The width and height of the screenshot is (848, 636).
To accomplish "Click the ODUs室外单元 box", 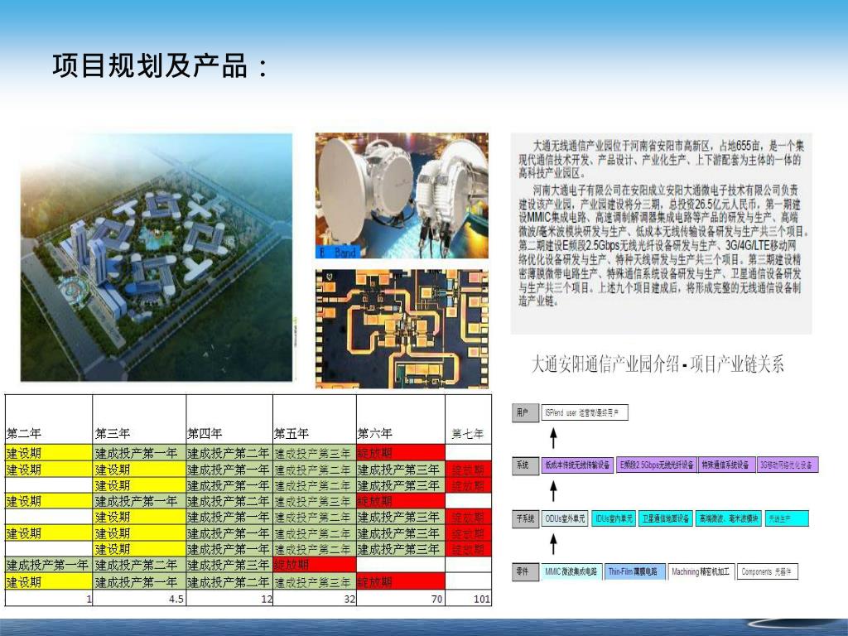I will click(565, 518).
